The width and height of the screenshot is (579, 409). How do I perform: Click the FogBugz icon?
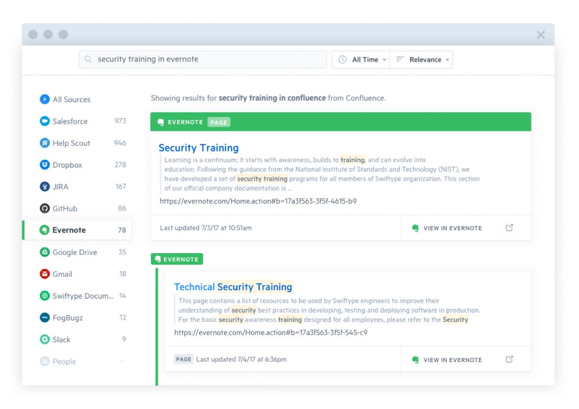pyautogui.click(x=45, y=317)
